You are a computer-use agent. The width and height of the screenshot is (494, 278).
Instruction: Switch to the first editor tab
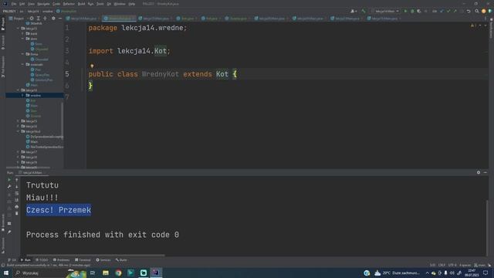(x=83, y=19)
